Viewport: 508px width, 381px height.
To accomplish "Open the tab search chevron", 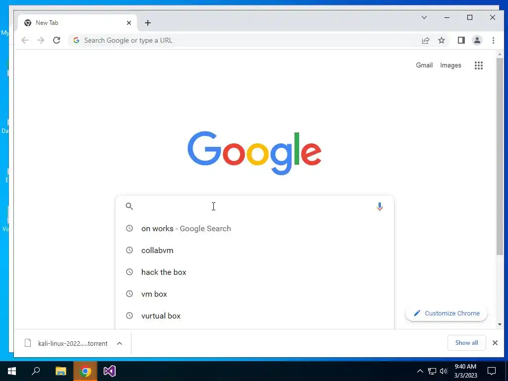I will 424,17.
